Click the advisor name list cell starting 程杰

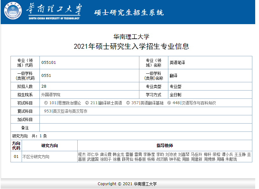point(164,157)
